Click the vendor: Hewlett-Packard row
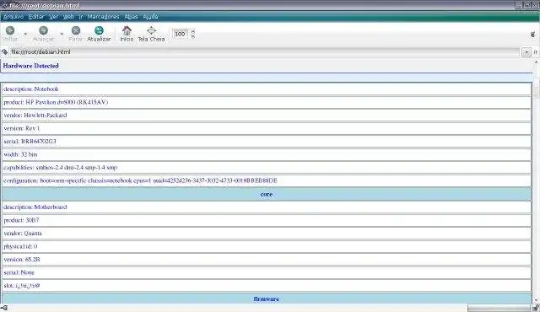 pyautogui.click(x=267, y=116)
